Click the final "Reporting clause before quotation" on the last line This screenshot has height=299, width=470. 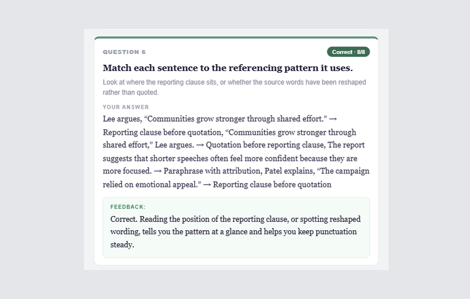pos(272,185)
